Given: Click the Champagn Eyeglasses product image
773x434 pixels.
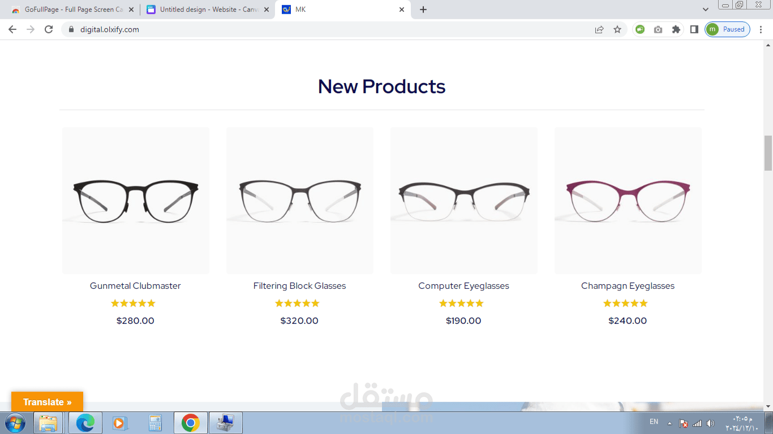Looking at the screenshot, I should tap(628, 201).
